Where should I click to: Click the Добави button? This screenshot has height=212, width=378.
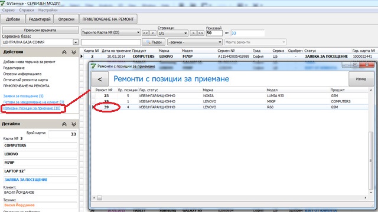pos(13,19)
